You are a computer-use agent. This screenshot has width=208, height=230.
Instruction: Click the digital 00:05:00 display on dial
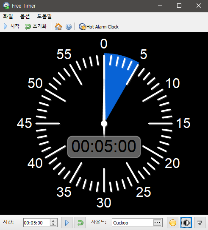point(104,147)
